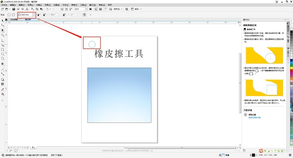Click the Undo arrow icon
Image resolution: width=293 pixels, height=158 pixels.
point(47,9)
